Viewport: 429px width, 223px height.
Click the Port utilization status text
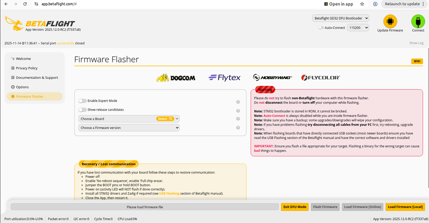tap(24, 219)
